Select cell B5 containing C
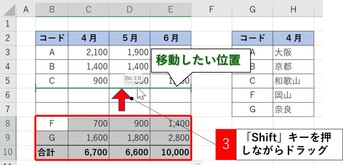 (52, 81)
